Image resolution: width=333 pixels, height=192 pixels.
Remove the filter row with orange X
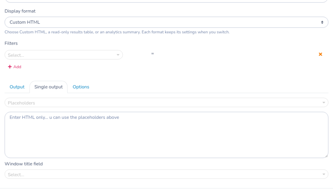pyautogui.click(x=321, y=54)
